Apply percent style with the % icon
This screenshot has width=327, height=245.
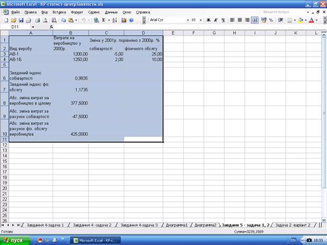click(x=271, y=20)
